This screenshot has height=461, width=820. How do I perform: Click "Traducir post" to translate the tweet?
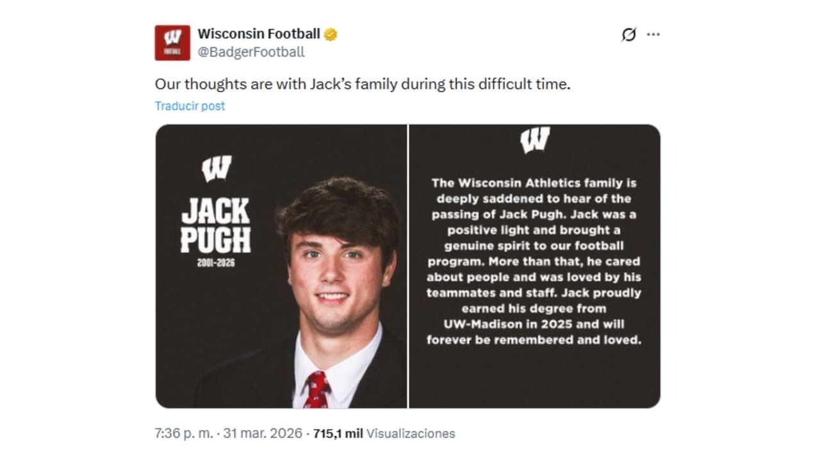189,106
